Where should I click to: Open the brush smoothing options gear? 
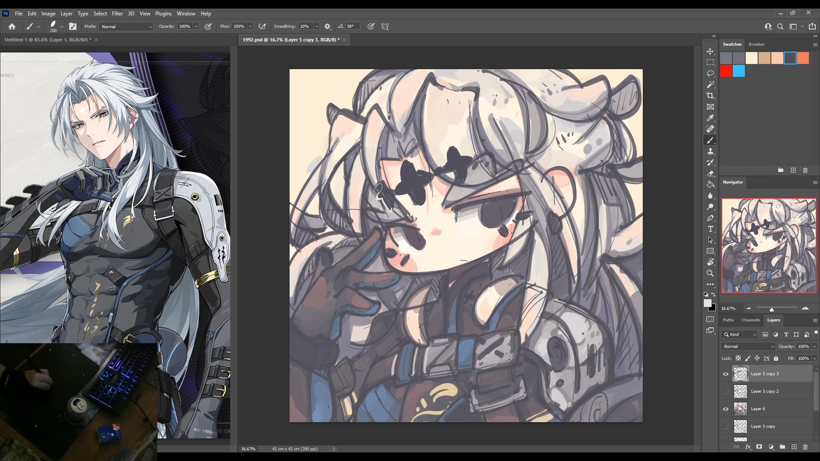[x=328, y=26]
